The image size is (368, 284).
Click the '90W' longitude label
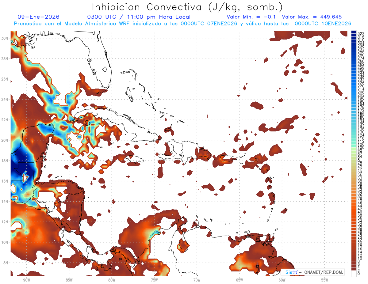point(26,280)
